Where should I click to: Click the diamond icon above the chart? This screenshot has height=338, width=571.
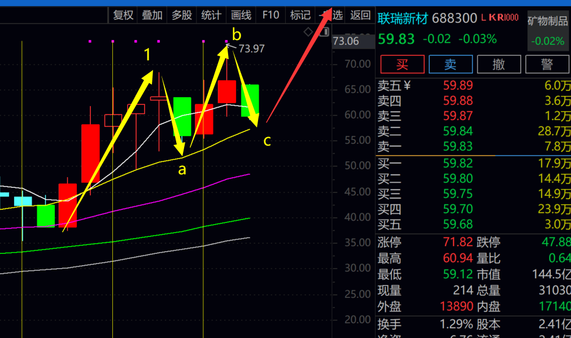(308, 32)
